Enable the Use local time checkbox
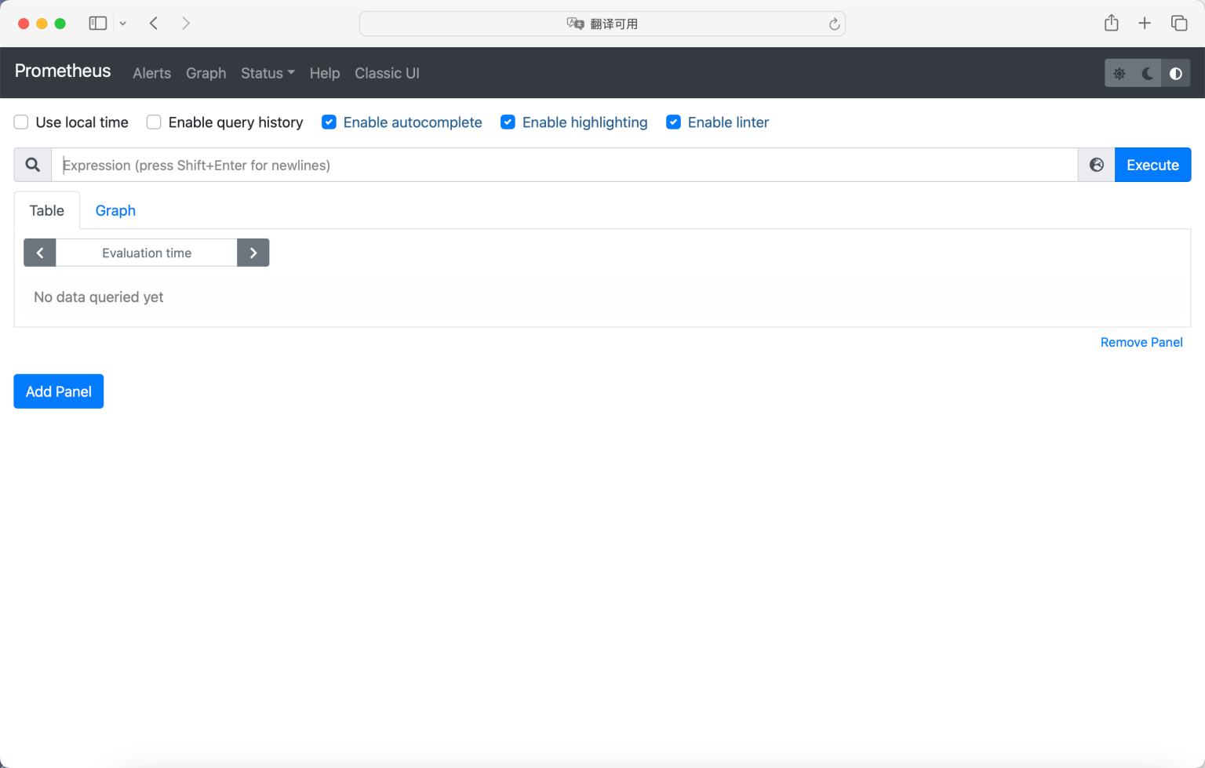1205x768 pixels. point(20,122)
